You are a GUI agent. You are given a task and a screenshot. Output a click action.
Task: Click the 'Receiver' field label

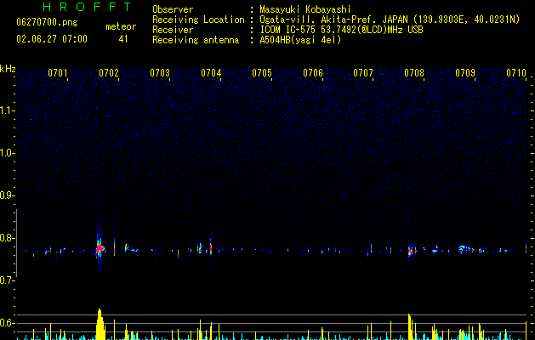(x=173, y=30)
